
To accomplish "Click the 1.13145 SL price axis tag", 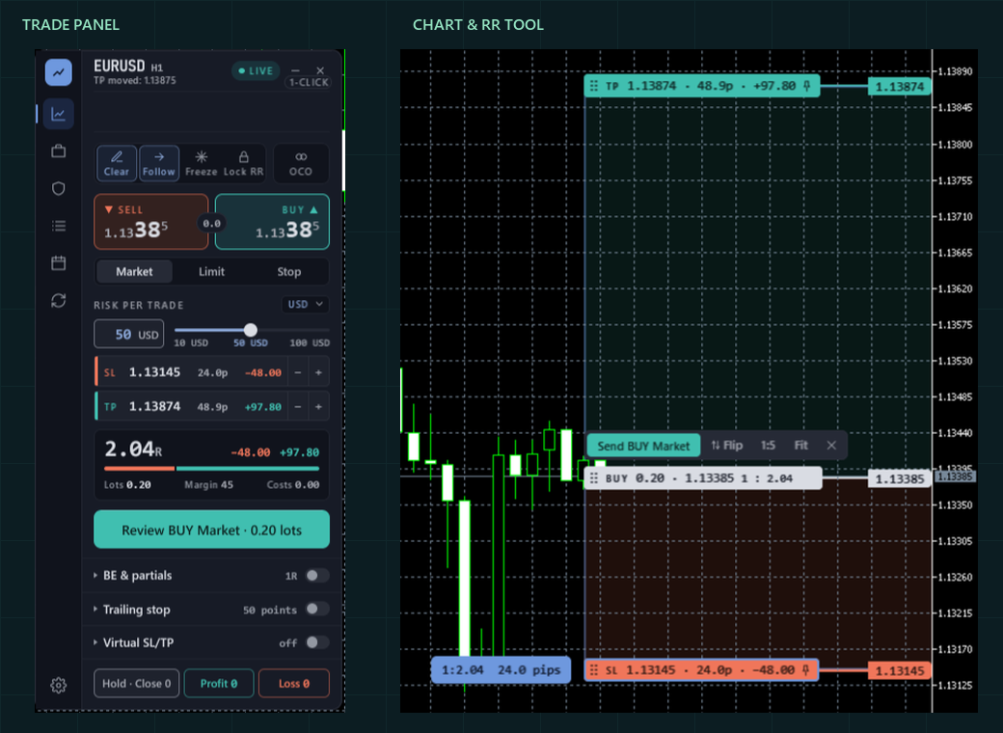I will pos(900,670).
